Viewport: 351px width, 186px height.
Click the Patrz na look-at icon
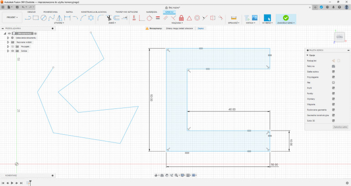tap(333, 66)
